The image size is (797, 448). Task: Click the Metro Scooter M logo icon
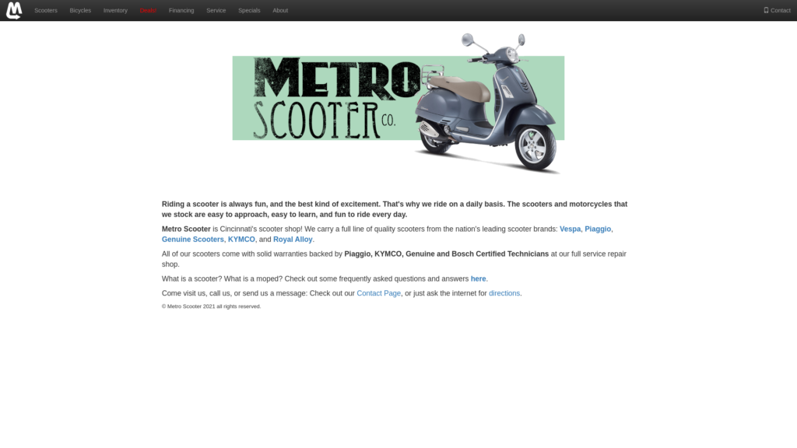click(14, 10)
